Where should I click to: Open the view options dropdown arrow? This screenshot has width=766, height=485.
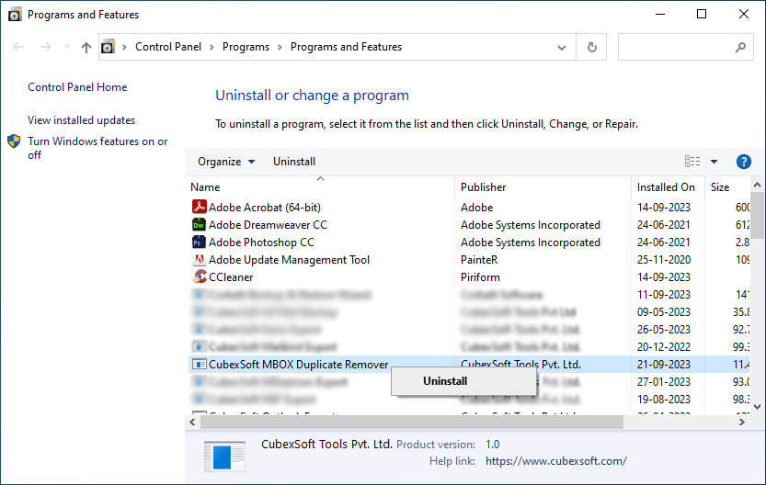click(714, 162)
